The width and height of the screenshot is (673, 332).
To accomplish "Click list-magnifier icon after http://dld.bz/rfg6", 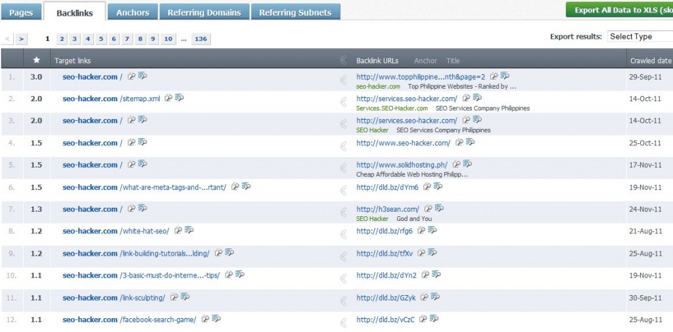I will point(432,230).
